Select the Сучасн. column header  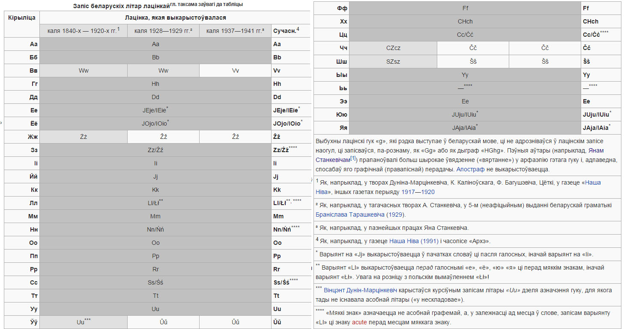point(285,31)
